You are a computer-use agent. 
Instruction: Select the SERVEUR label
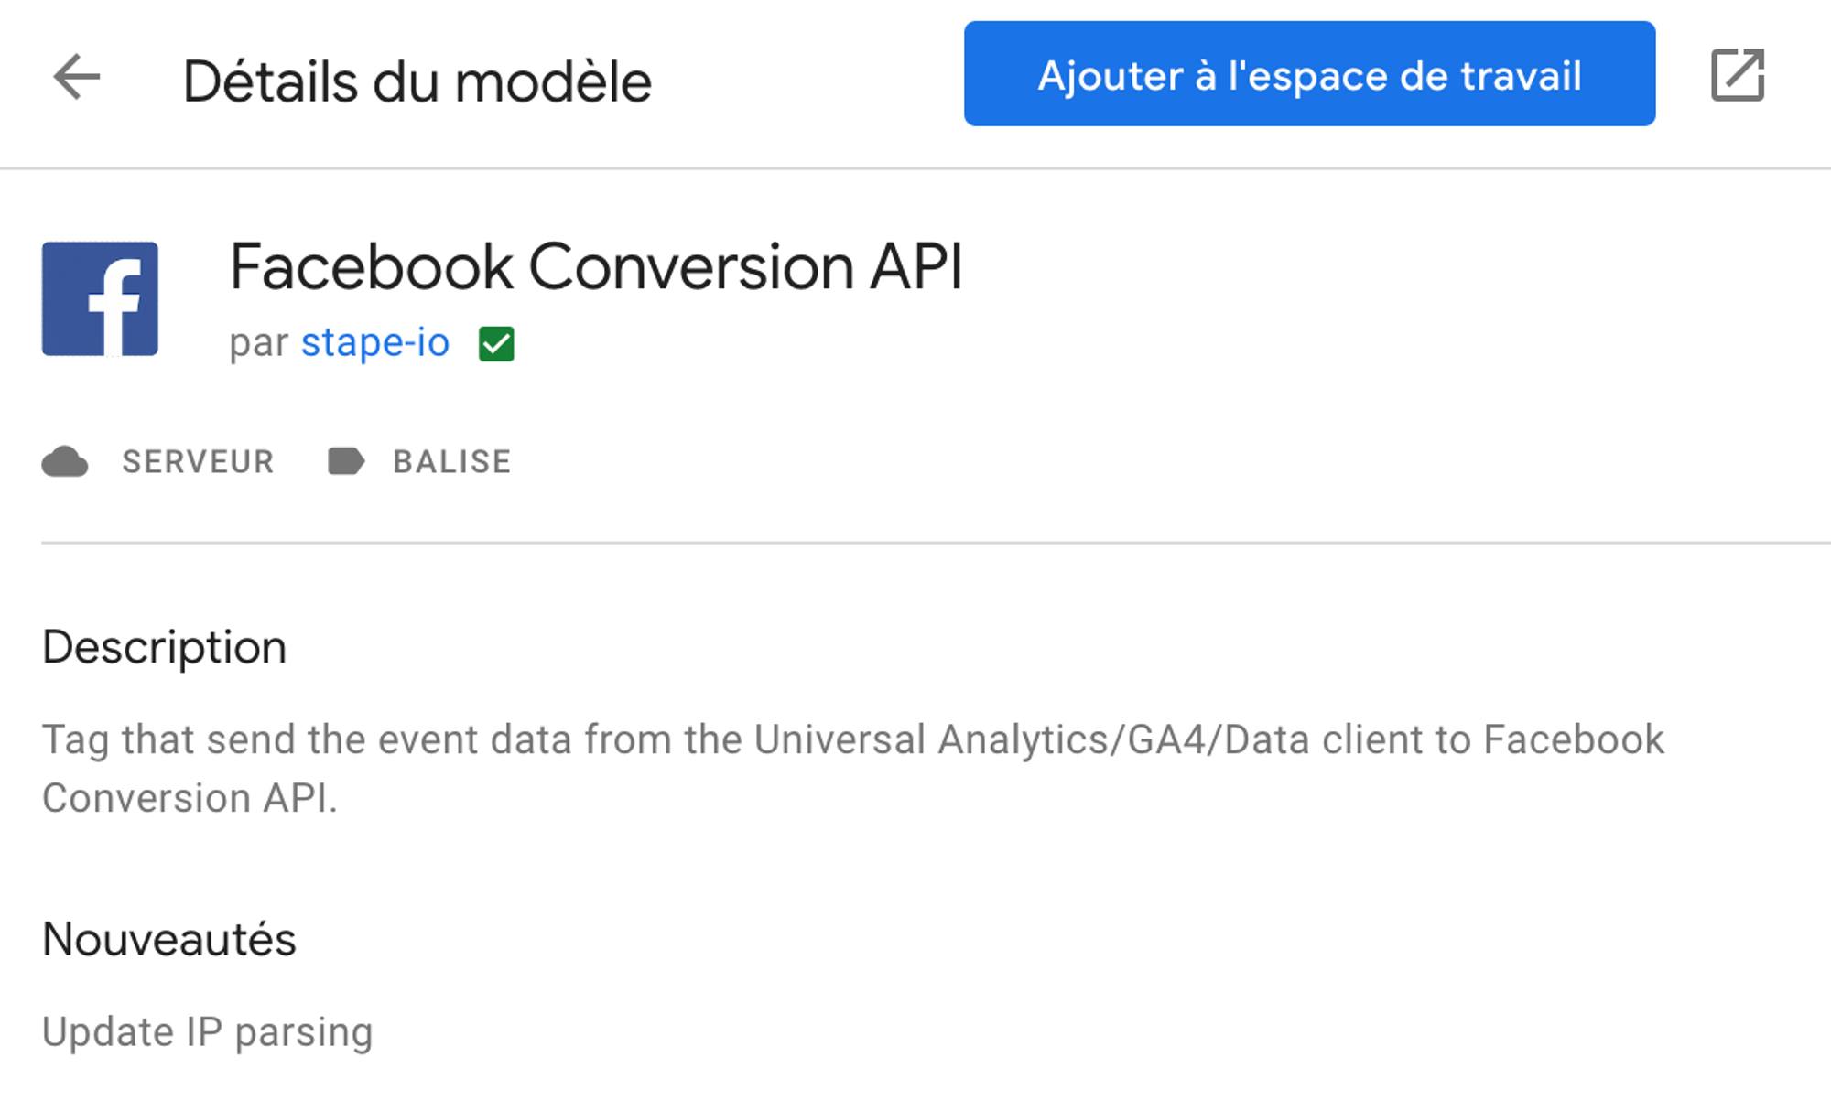coord(198,461)
